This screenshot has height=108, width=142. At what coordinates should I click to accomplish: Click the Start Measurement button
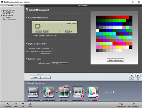[x=116, y=60]
